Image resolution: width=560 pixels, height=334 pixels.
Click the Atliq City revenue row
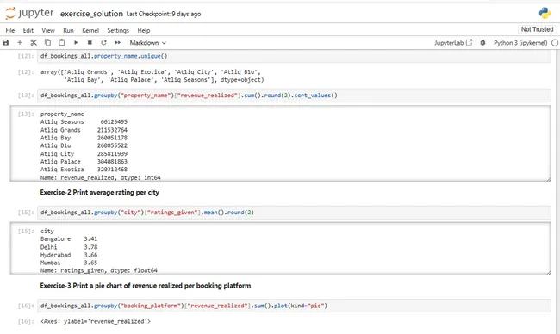pyautogui.click(x=84, y=154)
